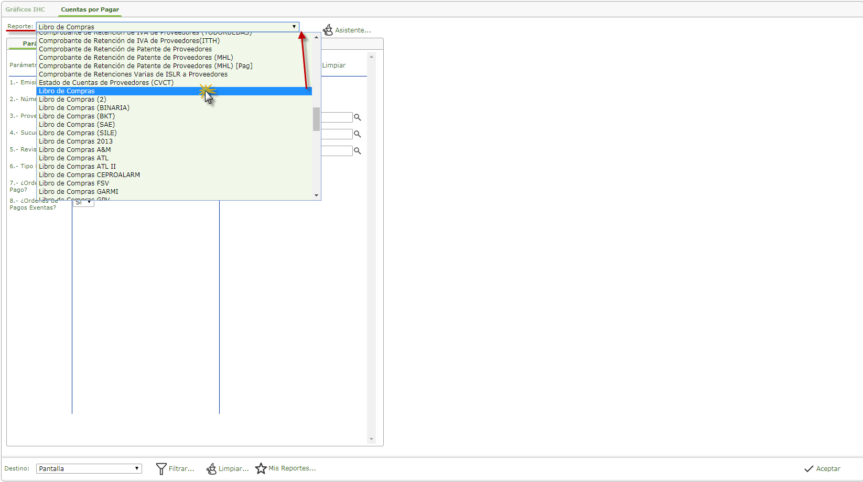The height and width of the screenshot is (482, 863).
Task: Click the parameters panel scroll-down arrow
Action: pos(371,439)
